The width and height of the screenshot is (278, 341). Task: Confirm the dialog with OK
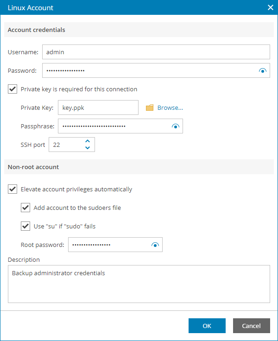[207, 326]
